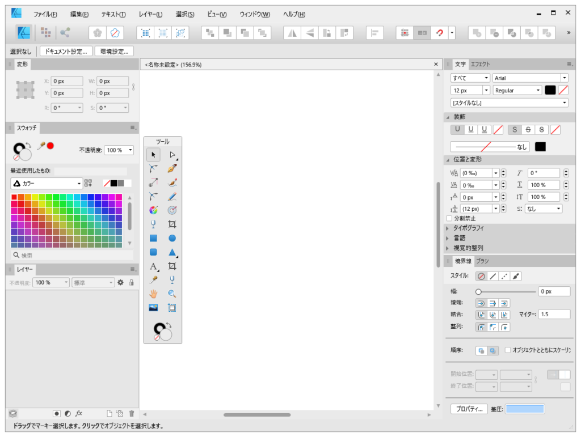
Task: Choose the Artistic Text tool
Action: point(153,266)
